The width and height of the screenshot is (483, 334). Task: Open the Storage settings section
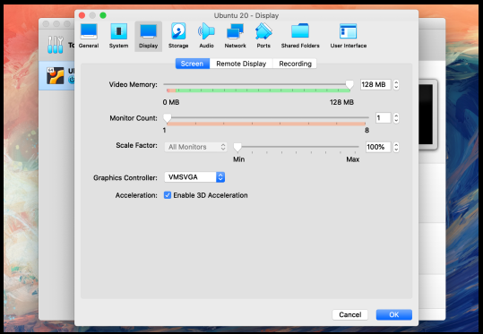[178, 37]
